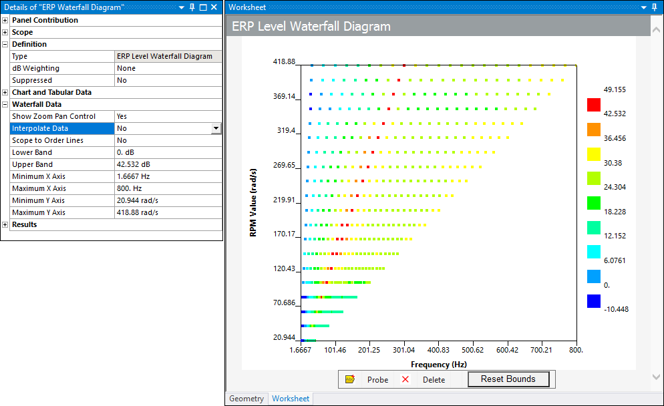Close the Details panel
664x406 pixels.
[214, 7]
